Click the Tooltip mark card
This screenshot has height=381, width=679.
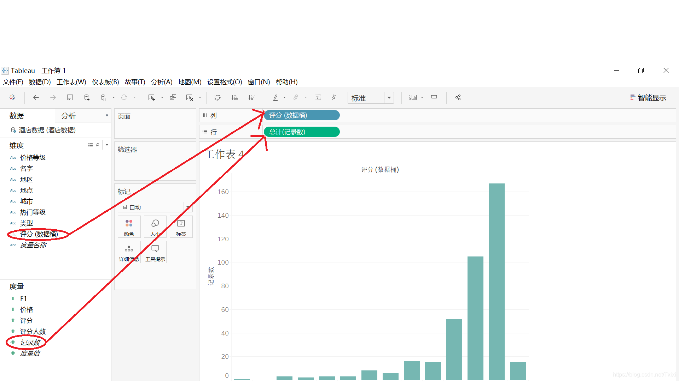[x=155, y=252]
